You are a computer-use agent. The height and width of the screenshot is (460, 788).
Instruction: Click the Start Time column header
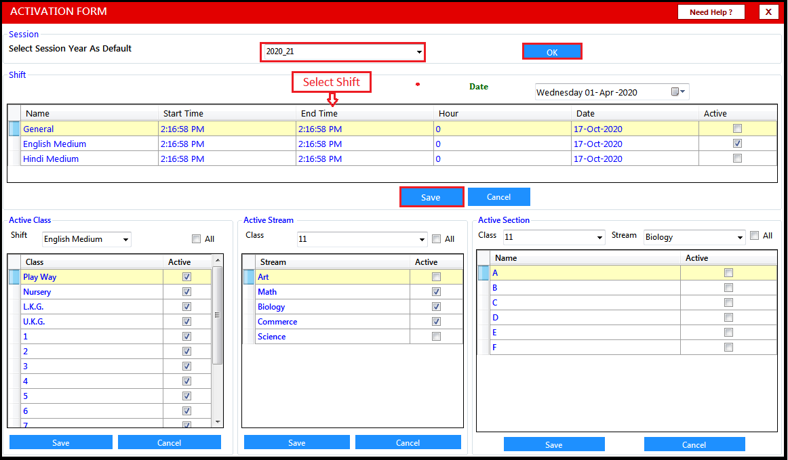click(227, 114)
